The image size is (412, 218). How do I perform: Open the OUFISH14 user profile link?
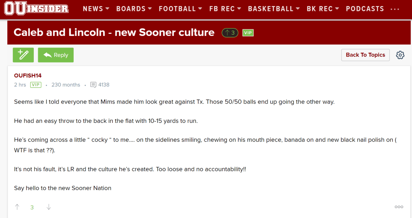click(28, 76)
